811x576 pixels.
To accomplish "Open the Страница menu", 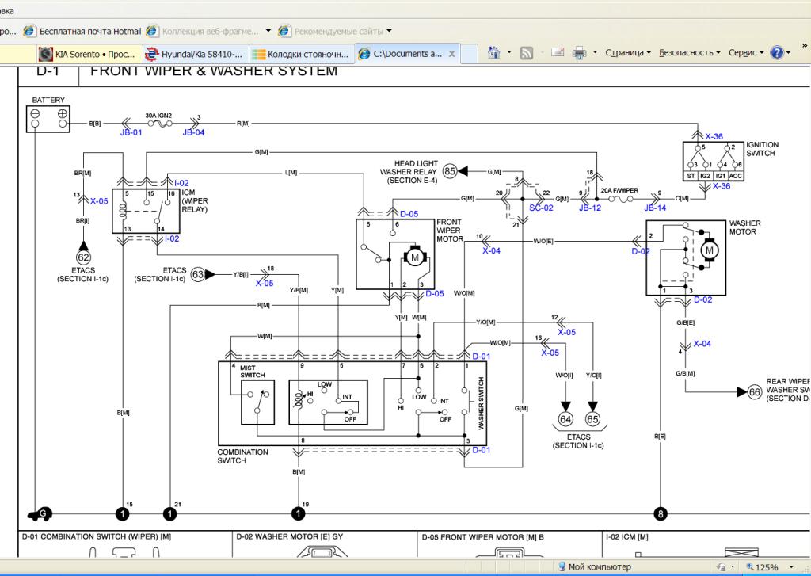I will (627, 53).
